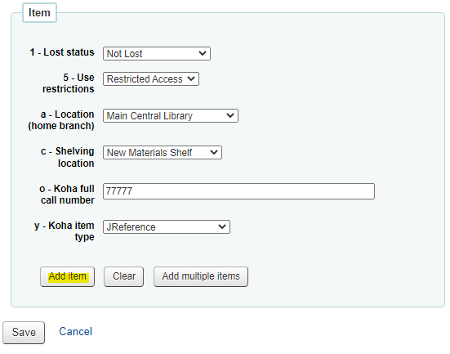Expand the Use restrictions combo box

tap(151, 79)
